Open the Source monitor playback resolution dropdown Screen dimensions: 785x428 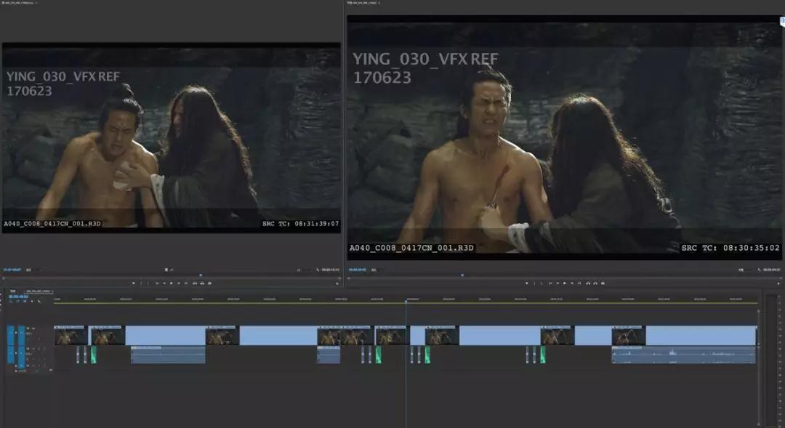click(300, 270)
